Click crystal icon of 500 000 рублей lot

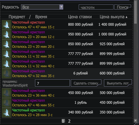pos(7,93)
